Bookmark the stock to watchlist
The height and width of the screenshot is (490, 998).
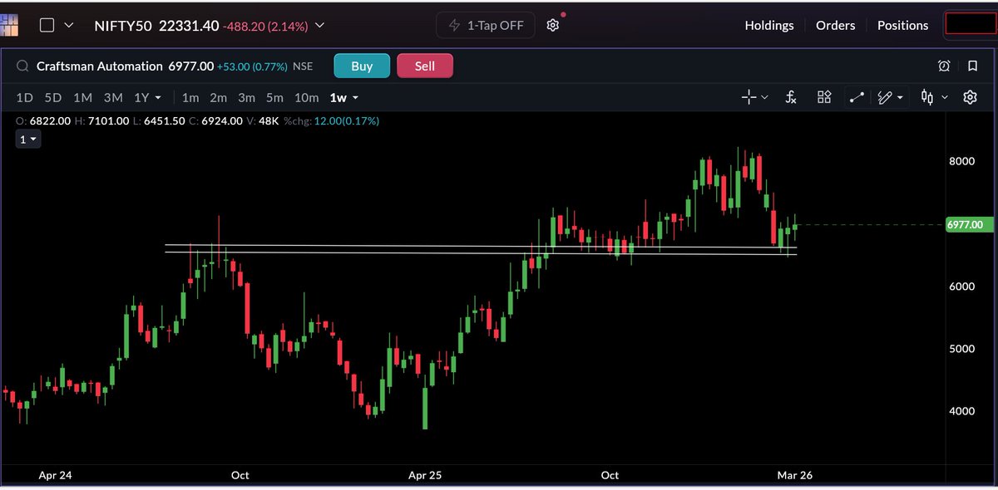tap(972, 66)
